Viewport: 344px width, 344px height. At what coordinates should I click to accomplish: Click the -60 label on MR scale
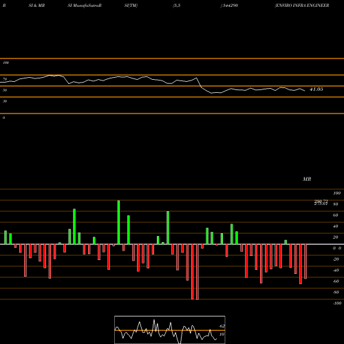pyautogui.click(x=336, y=281)
